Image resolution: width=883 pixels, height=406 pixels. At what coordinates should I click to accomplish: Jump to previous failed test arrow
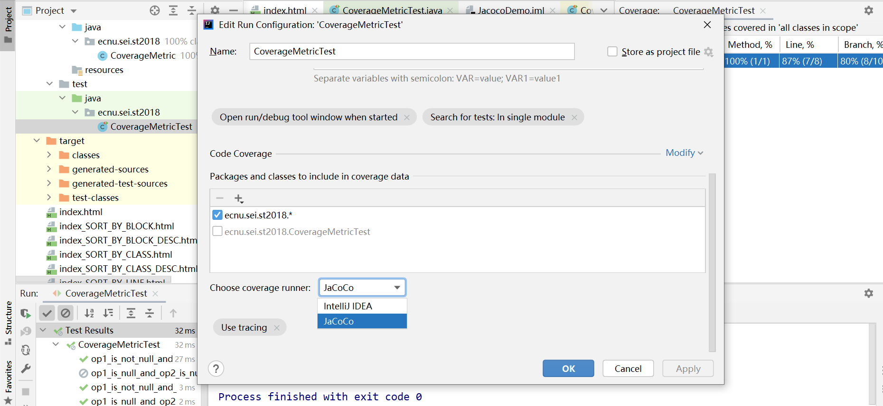click(173, 313)
